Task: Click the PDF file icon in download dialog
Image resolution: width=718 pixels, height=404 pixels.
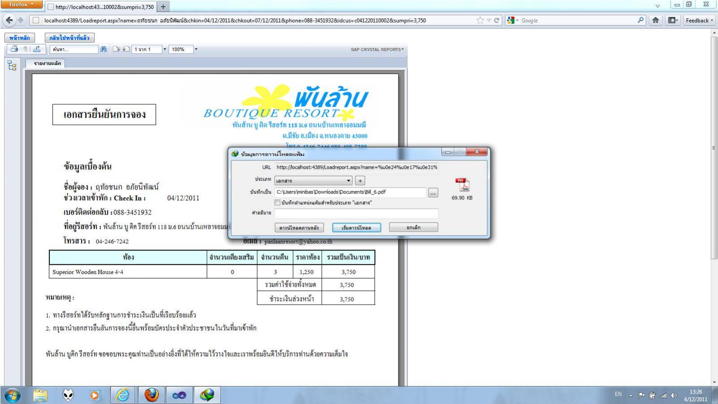Action: tap(462, 185)
